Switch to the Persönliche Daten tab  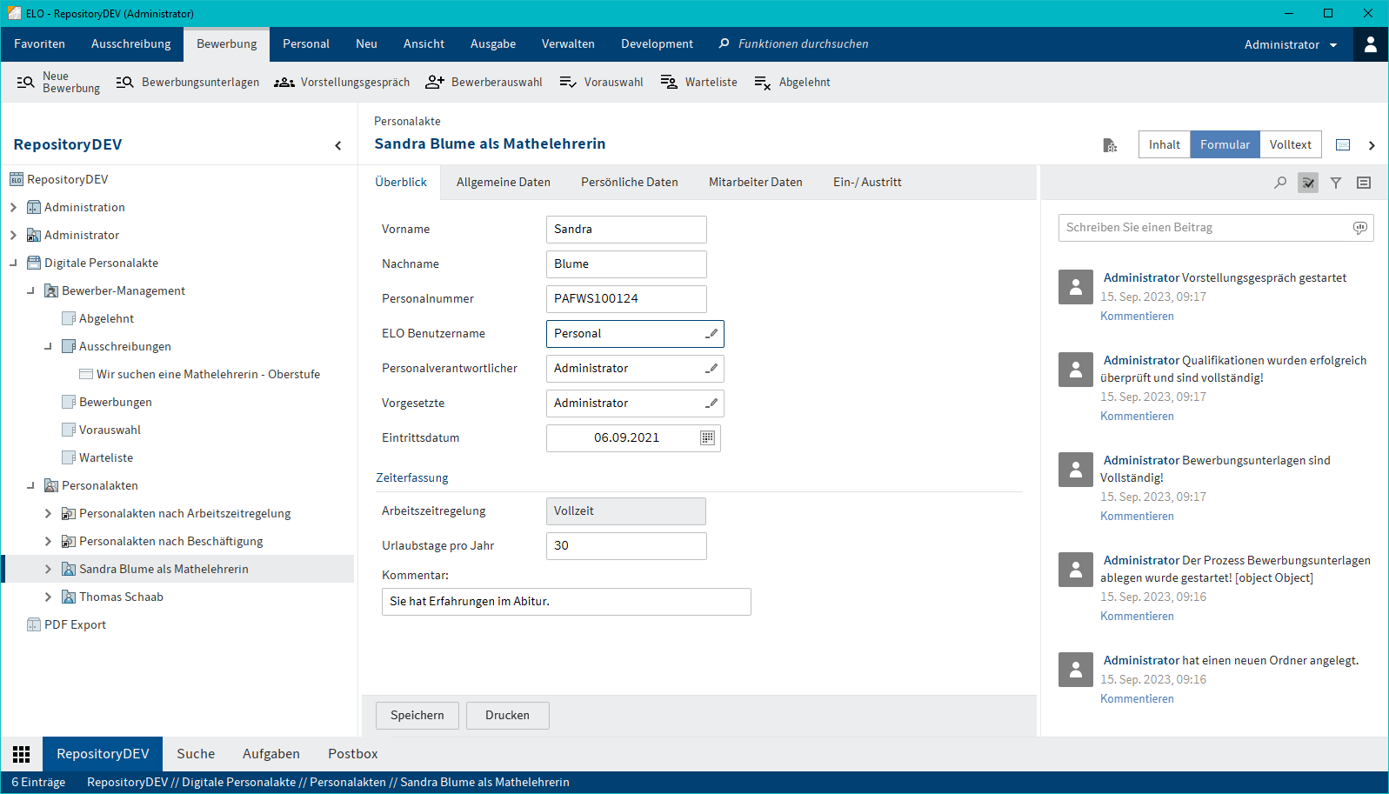[629, 183]
